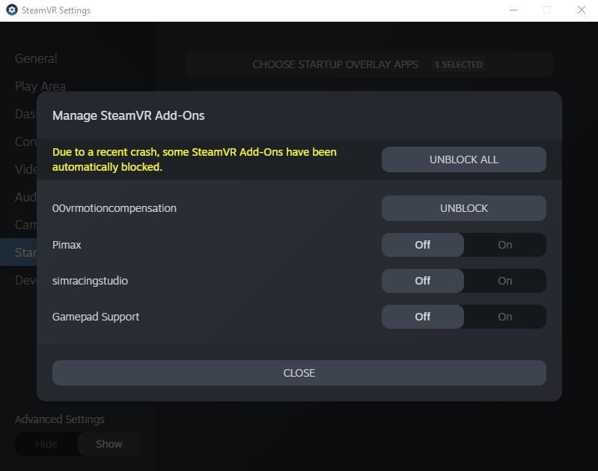
Task: Click the Pimax add-on name
Action: (x=67, y=245)
